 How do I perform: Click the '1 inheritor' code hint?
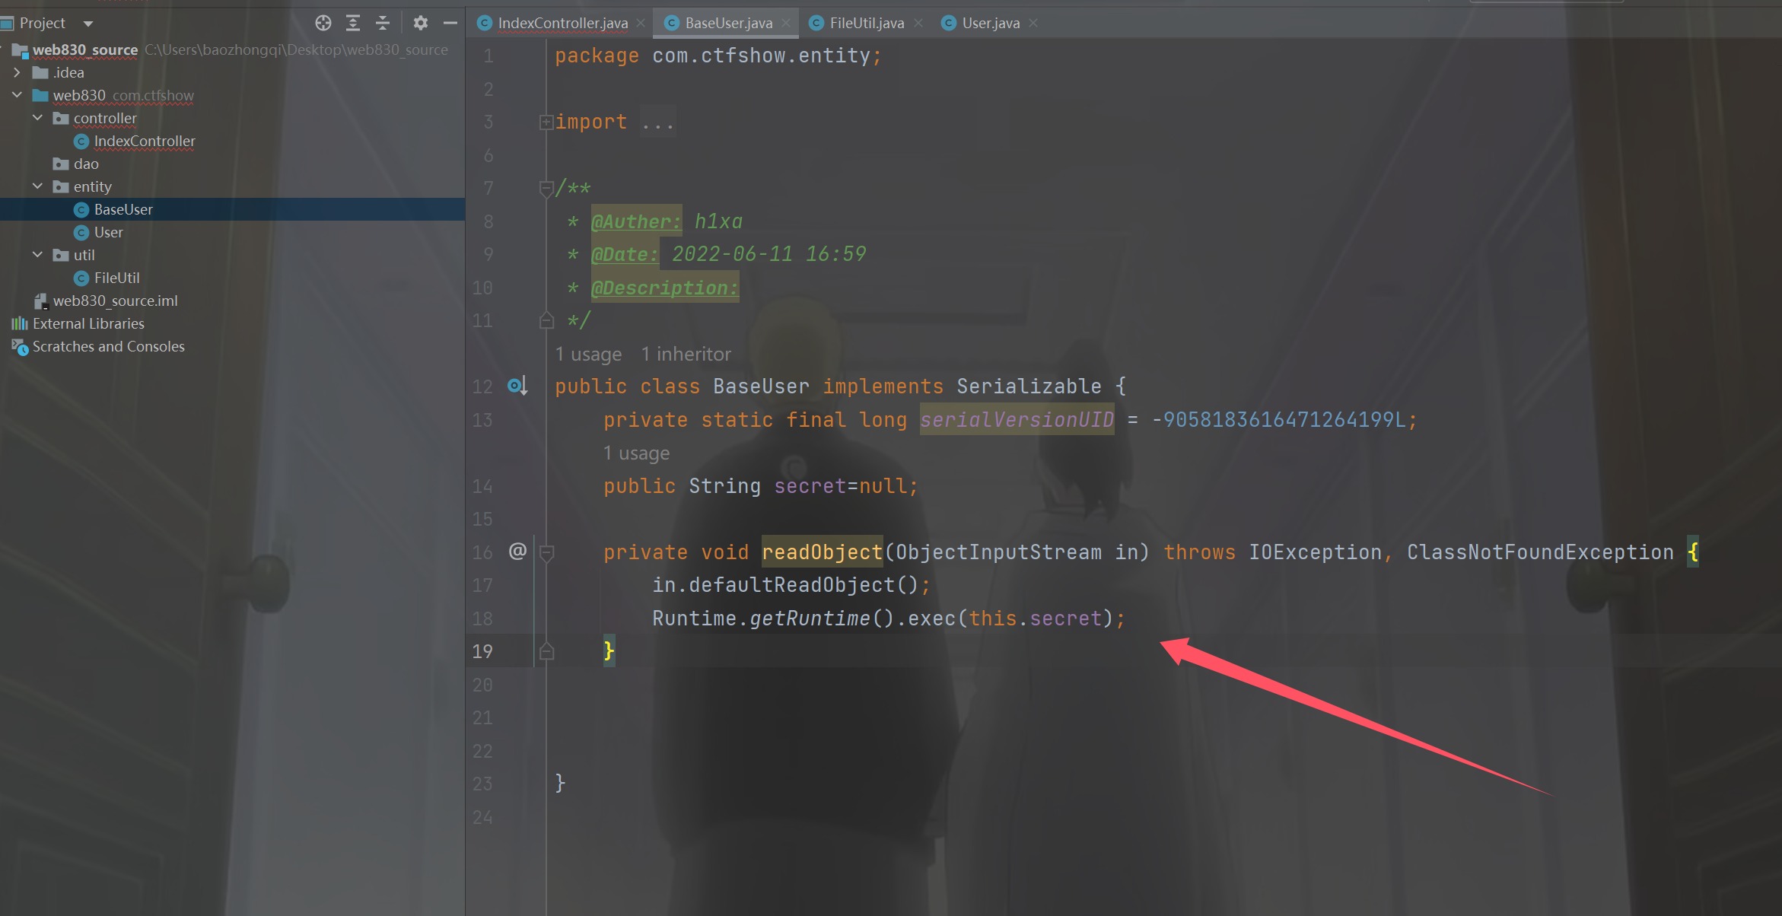(x=686, y=354)
